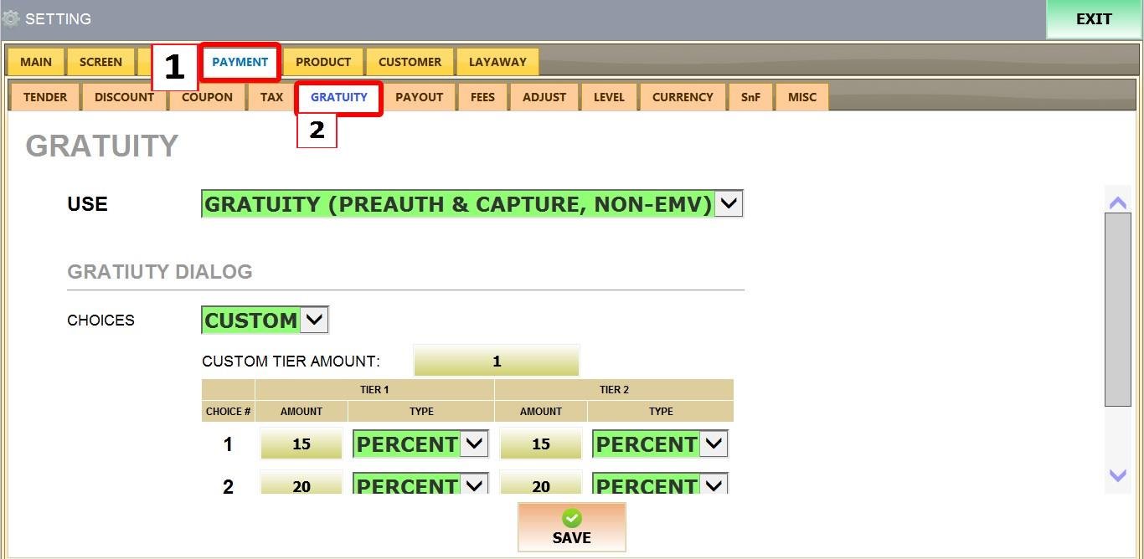Image resolution: width=1144 pixels, height=559 pixels.
Task: Click the EXIT button
Action: pos(1094,19)
